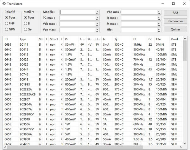Sort by the Type column header
Screen dimensions: 190x150
[x=27, y=39]
